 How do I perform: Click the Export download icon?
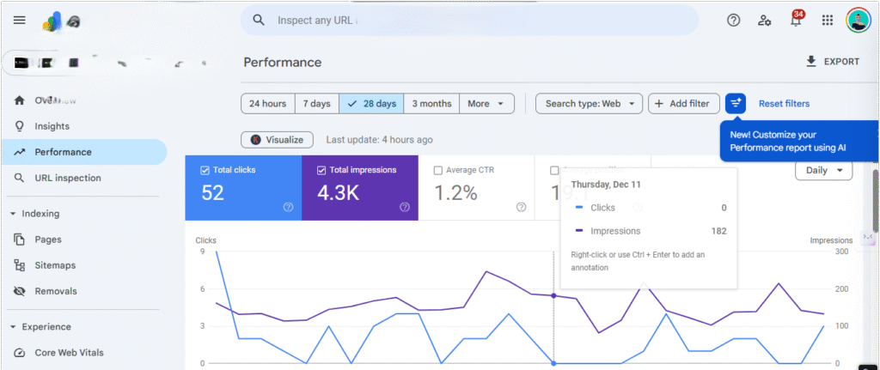(x=810, y=62)
